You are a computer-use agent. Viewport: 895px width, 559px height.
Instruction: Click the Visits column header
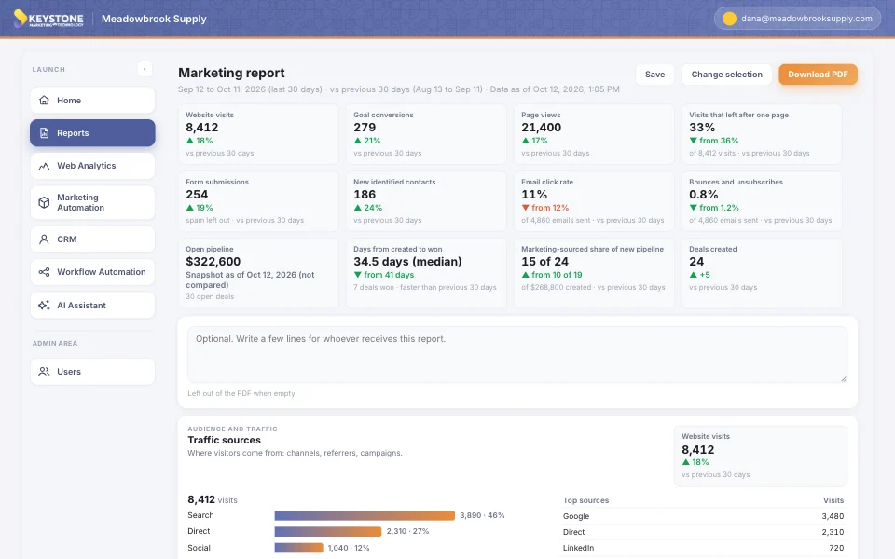pyautogui.click(x=833, y=500)
